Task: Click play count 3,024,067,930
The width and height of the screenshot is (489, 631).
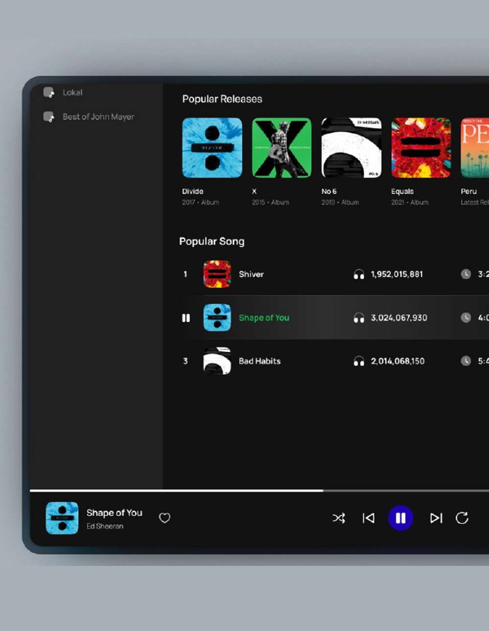Action: [399, 318]
